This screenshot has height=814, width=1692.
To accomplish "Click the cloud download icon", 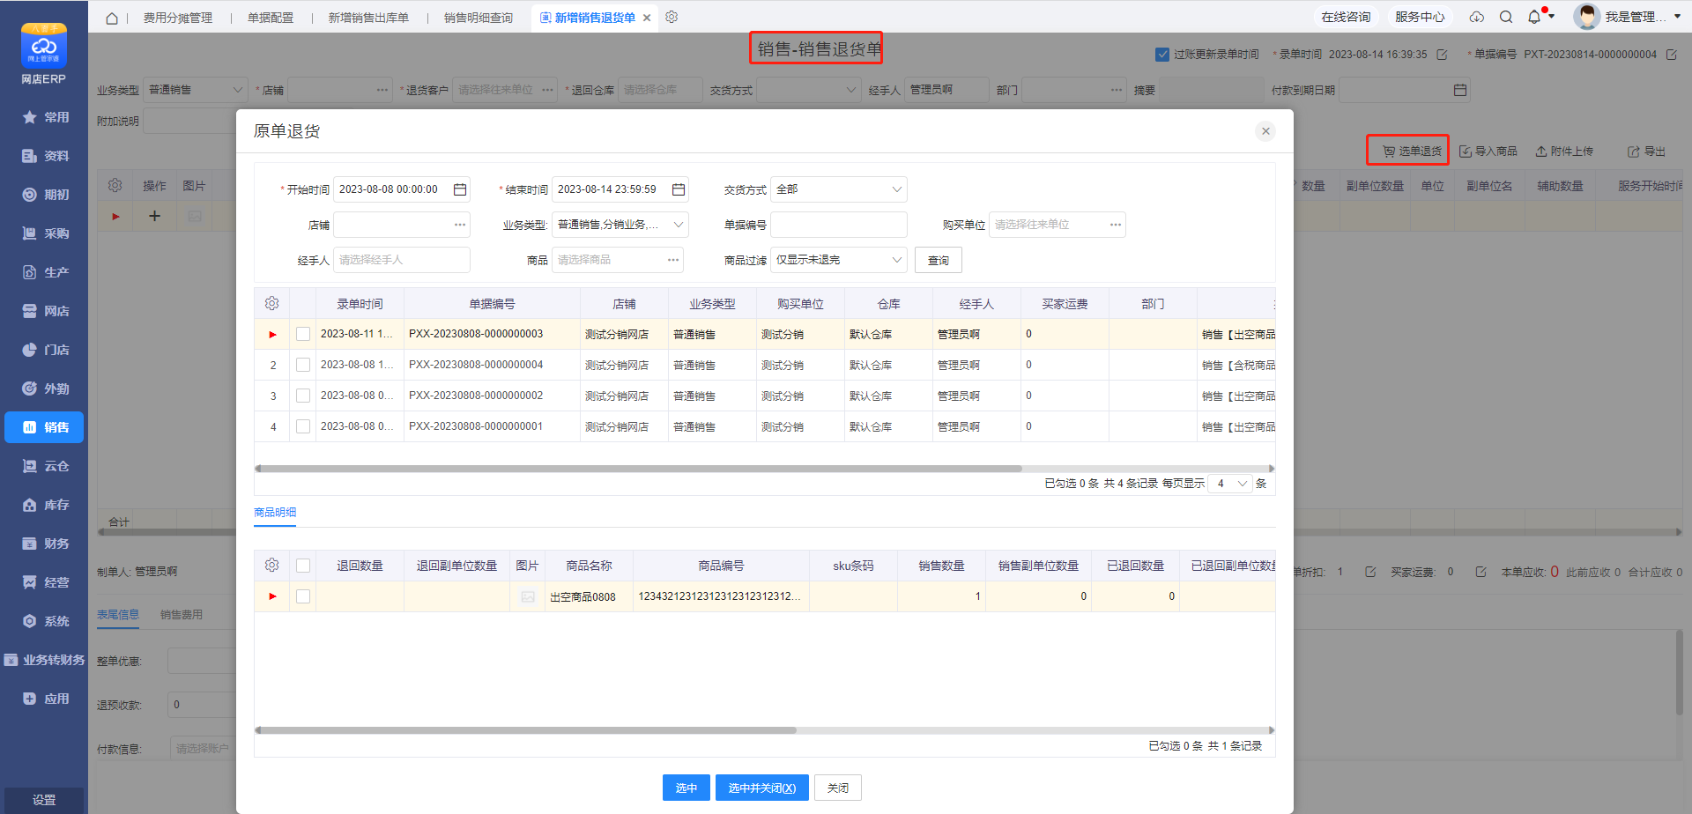I will (x=1477, y=17).
